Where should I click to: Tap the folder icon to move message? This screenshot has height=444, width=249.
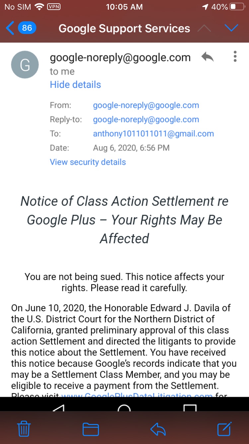pos(91,429)
